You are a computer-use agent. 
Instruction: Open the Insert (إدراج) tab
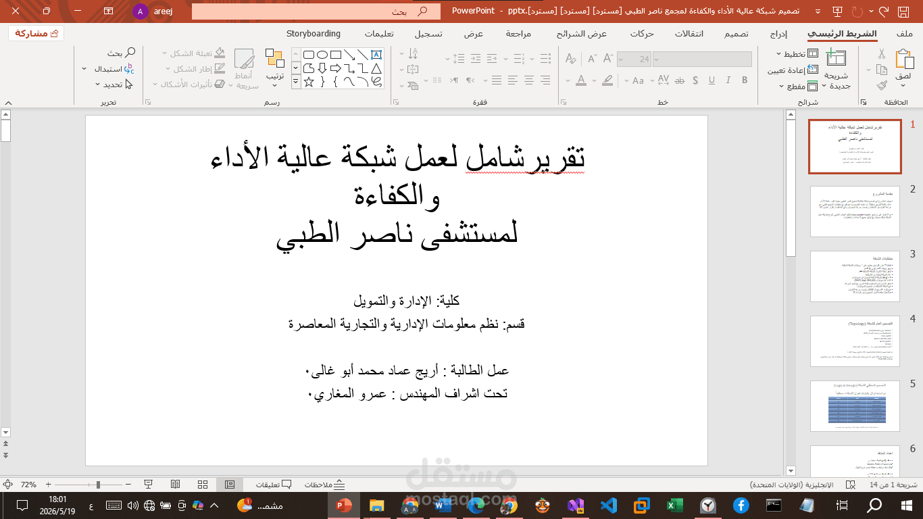[779, 34]
